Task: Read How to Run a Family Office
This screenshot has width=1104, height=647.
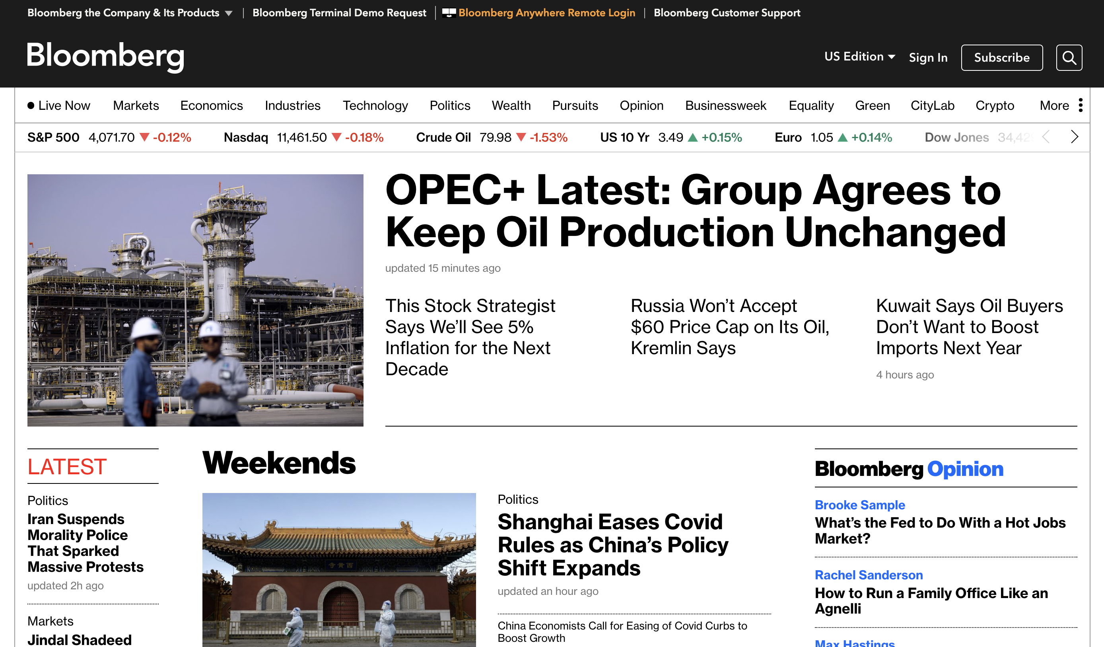Action: click(931, 600)
